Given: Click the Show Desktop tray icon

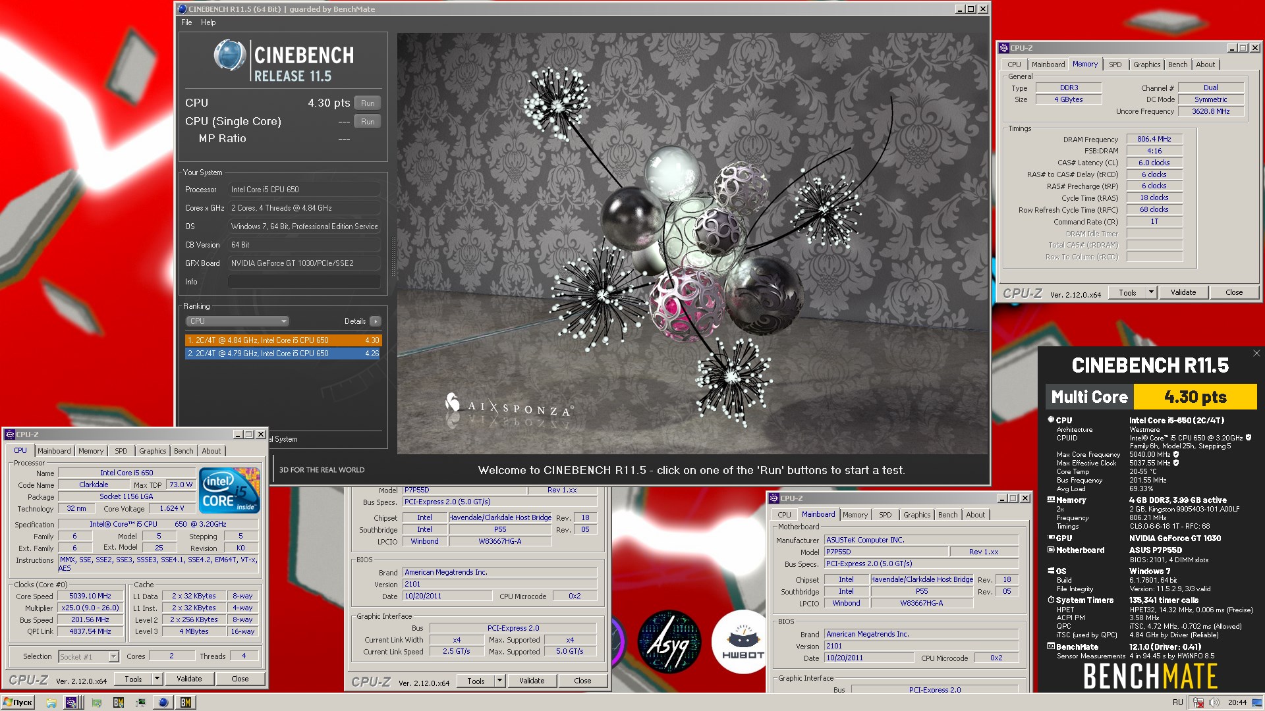Looking at the screenshot, I should [x=1256, y=702].
